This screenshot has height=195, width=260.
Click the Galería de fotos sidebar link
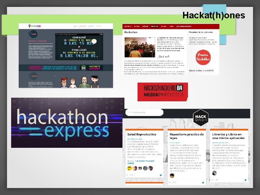(201, 70)
